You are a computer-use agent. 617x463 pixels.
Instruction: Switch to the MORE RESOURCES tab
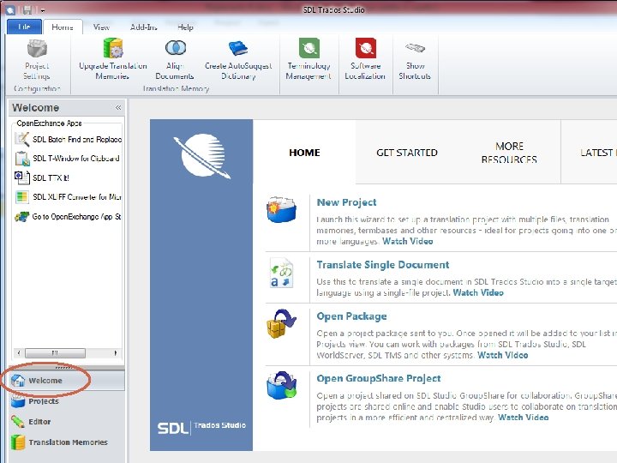509,152
